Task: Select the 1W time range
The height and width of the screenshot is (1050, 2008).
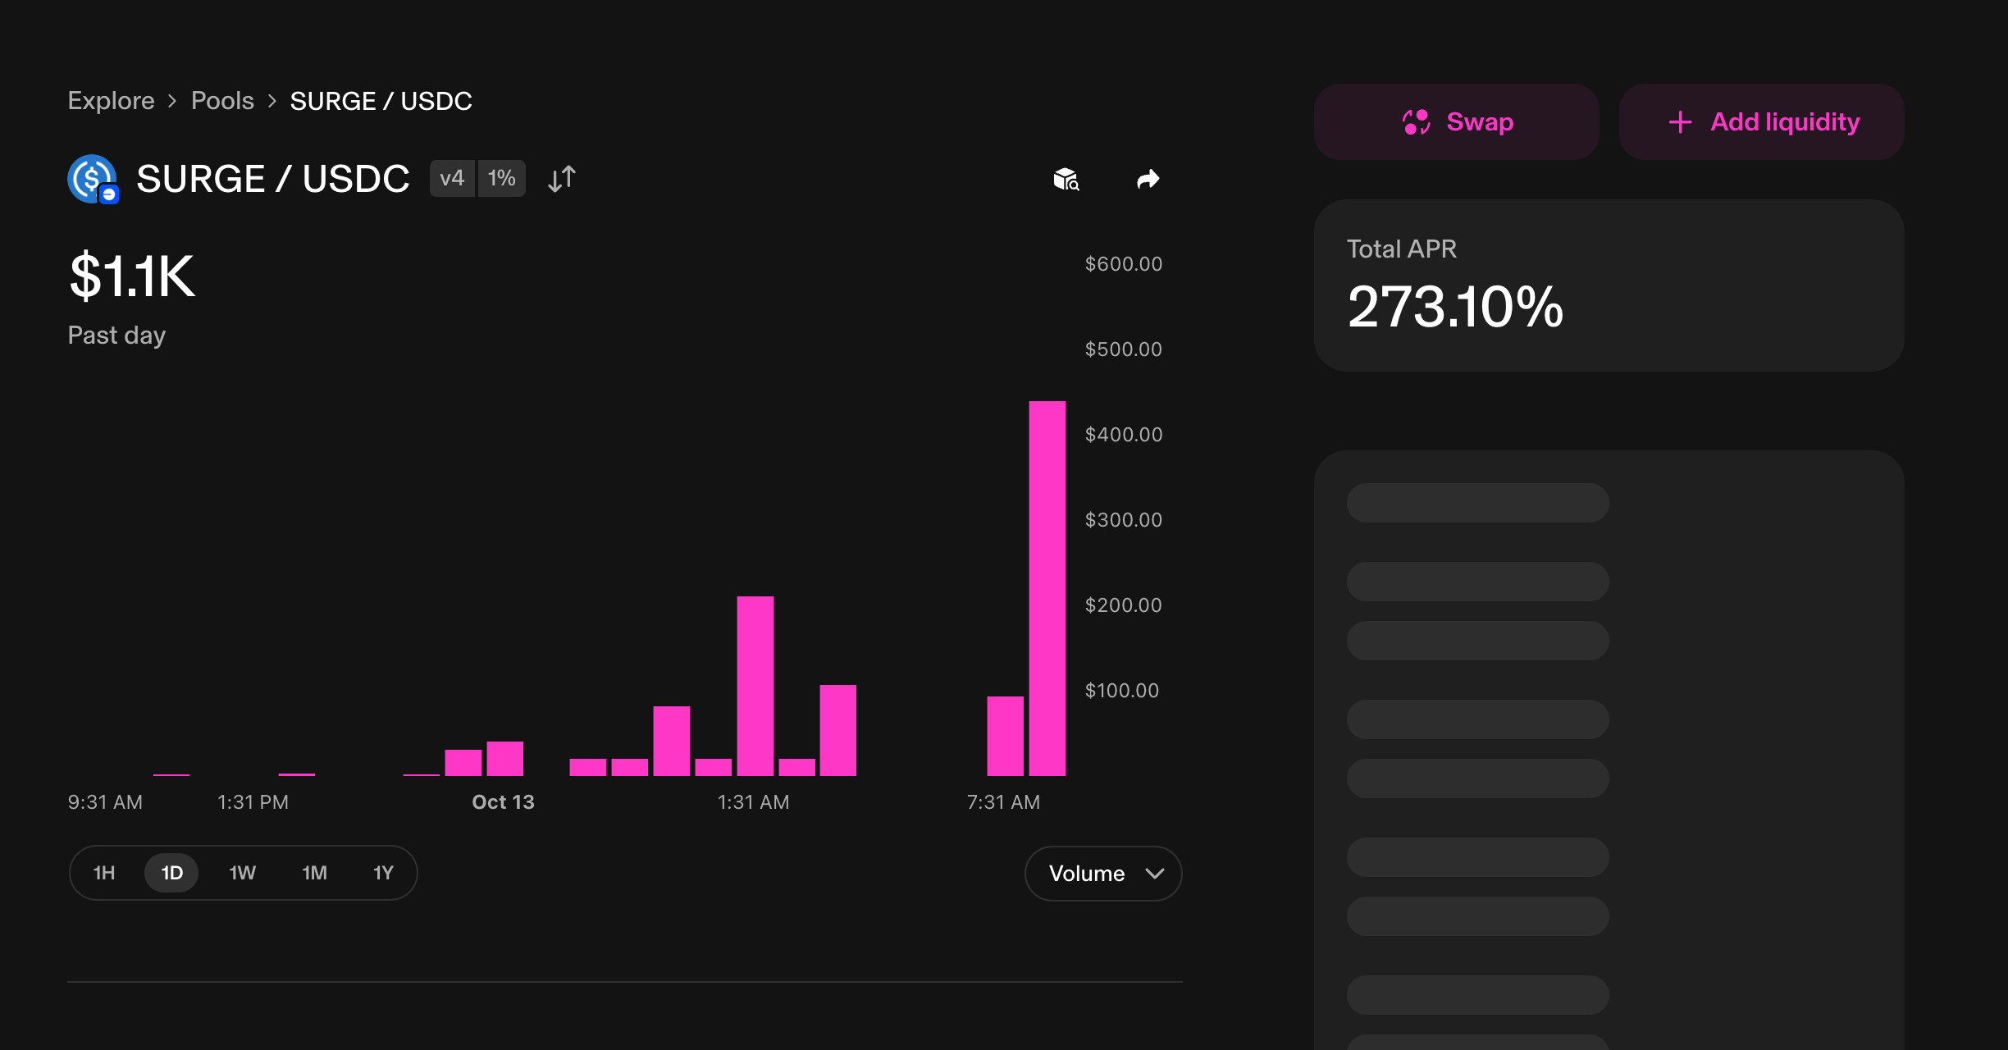Action: click(x=242, y=873)
